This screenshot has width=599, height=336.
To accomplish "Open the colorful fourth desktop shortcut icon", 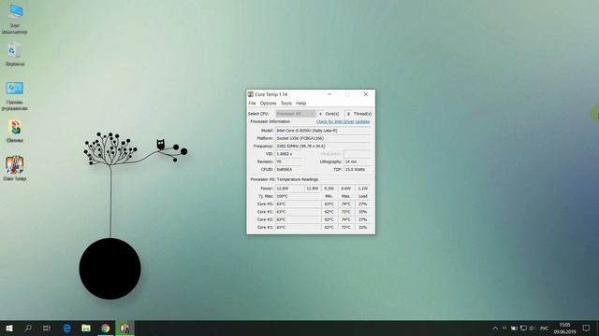I will point(15,131).
